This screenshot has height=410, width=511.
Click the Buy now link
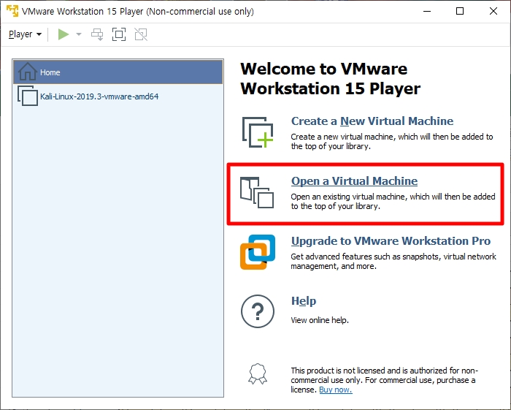(x=336, y=390)
